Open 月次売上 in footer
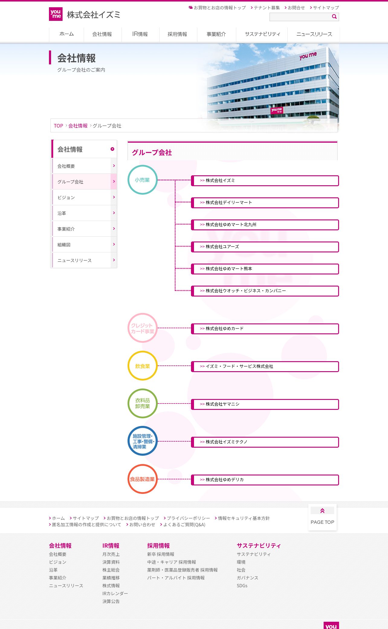 coord(111,554)
